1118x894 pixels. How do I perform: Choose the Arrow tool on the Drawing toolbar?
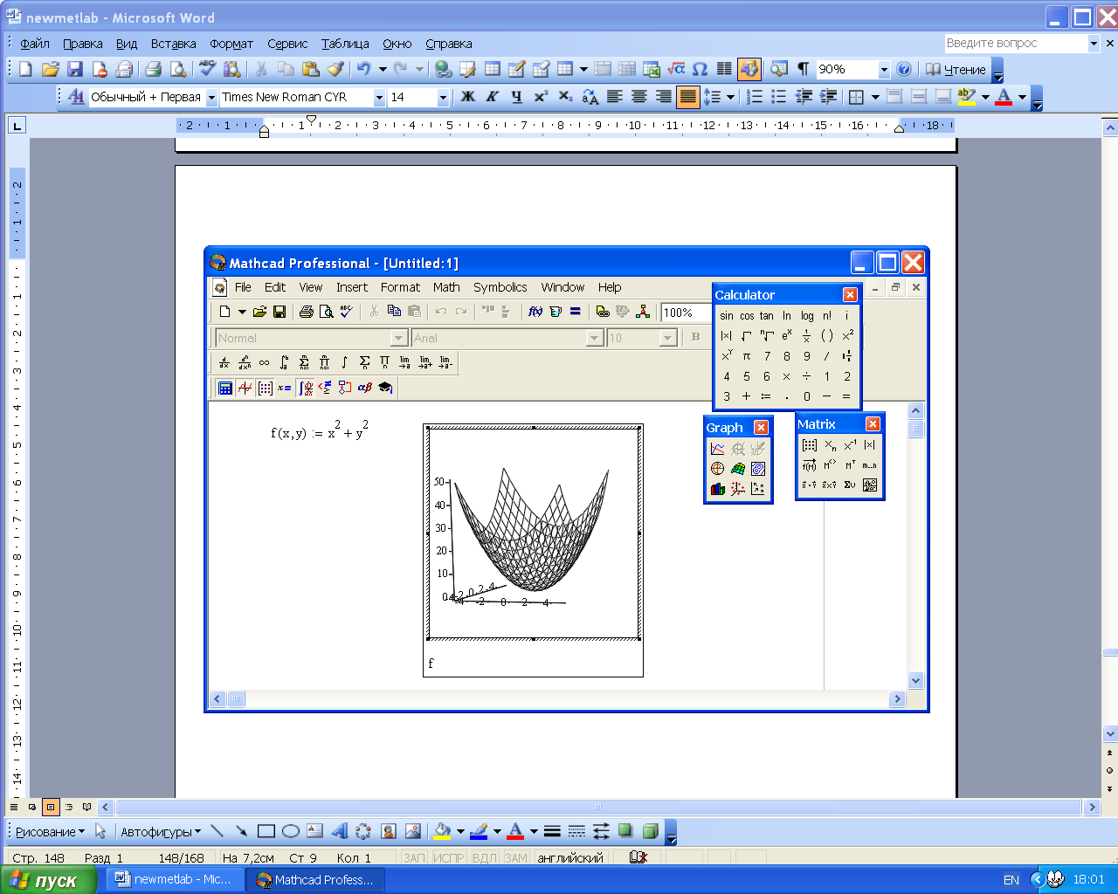click(242, 831)
